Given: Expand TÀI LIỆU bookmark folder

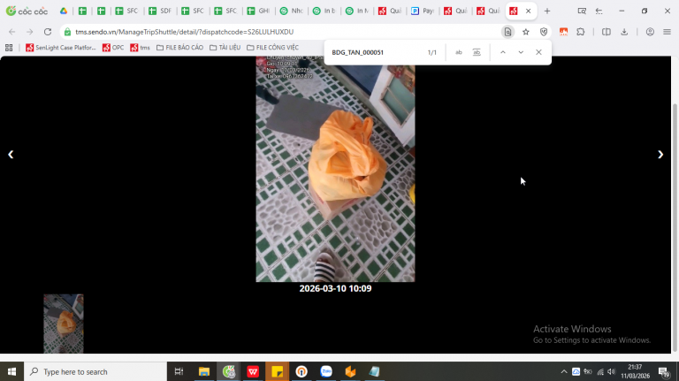Looking at the screenshot, I should click(x=225, y=48).
